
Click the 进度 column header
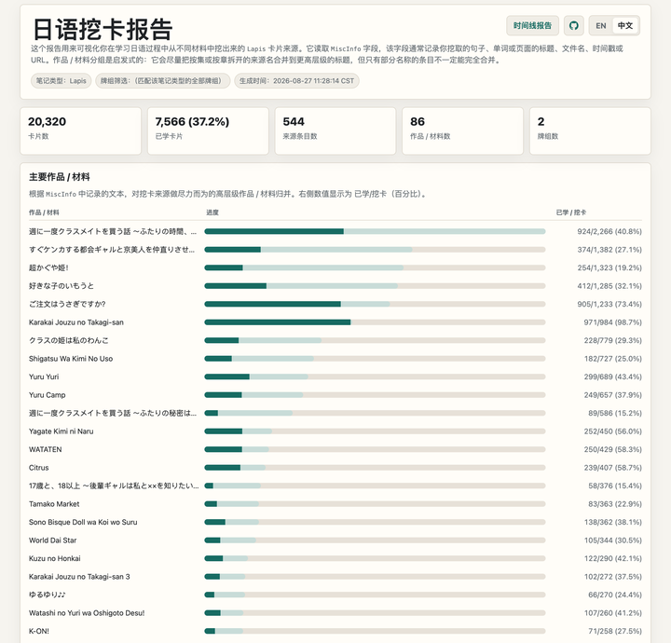coord(212,212)
